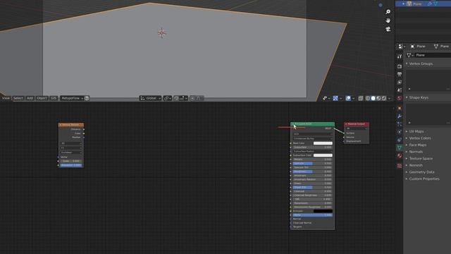Open Material Output target All dropdown
The height and width of the screenshot is (254, 451).
357,128
